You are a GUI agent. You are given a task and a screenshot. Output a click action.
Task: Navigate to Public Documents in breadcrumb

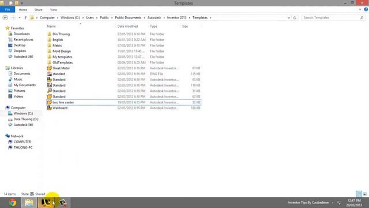coord(128,18)
